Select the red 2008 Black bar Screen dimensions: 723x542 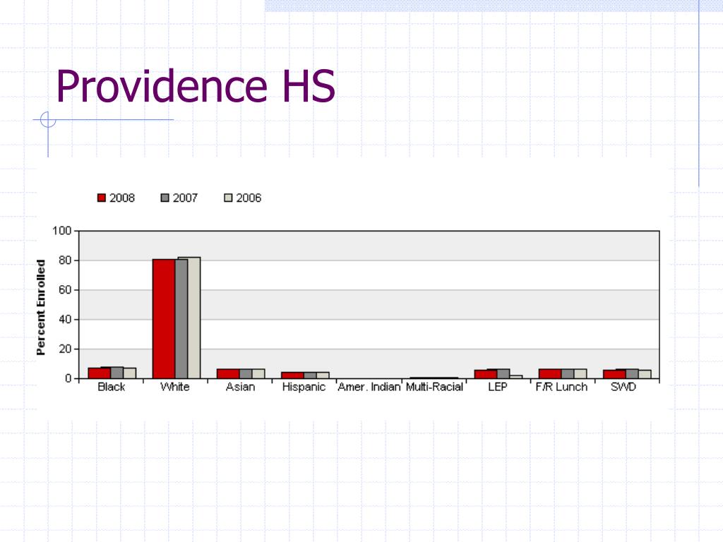tap(99, 373)
